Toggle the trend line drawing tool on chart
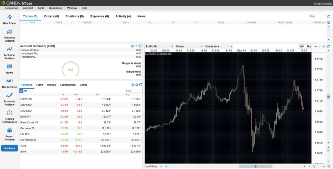333x169 pixels. point(319,46)
